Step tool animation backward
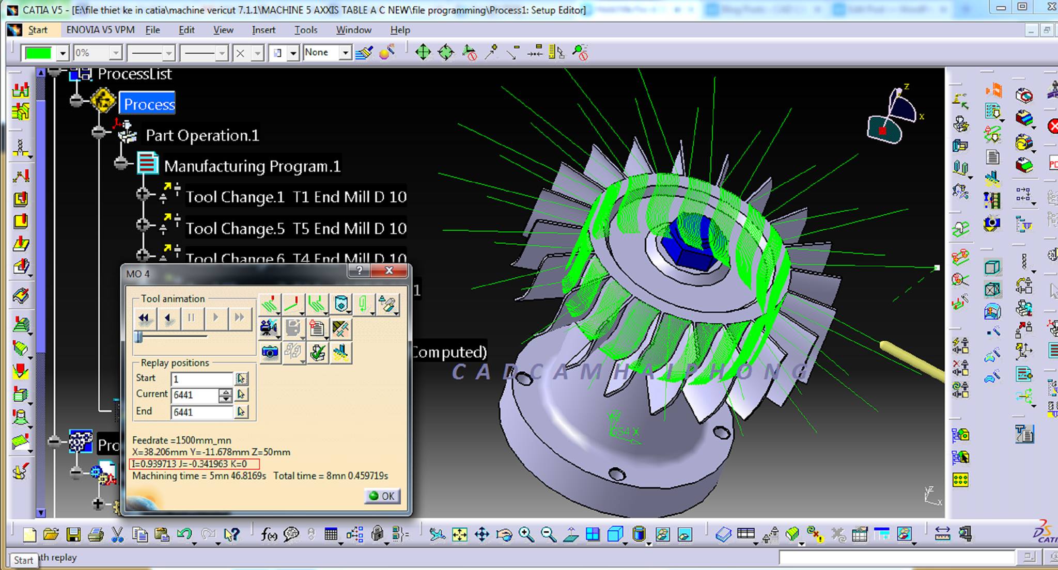1058x570 pixels. click(x=168, y=318)
